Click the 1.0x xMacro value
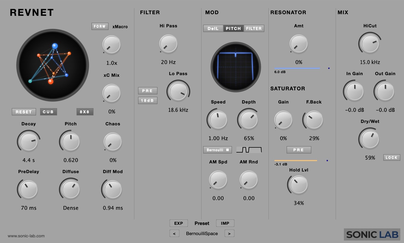 (x=111, y=63)
